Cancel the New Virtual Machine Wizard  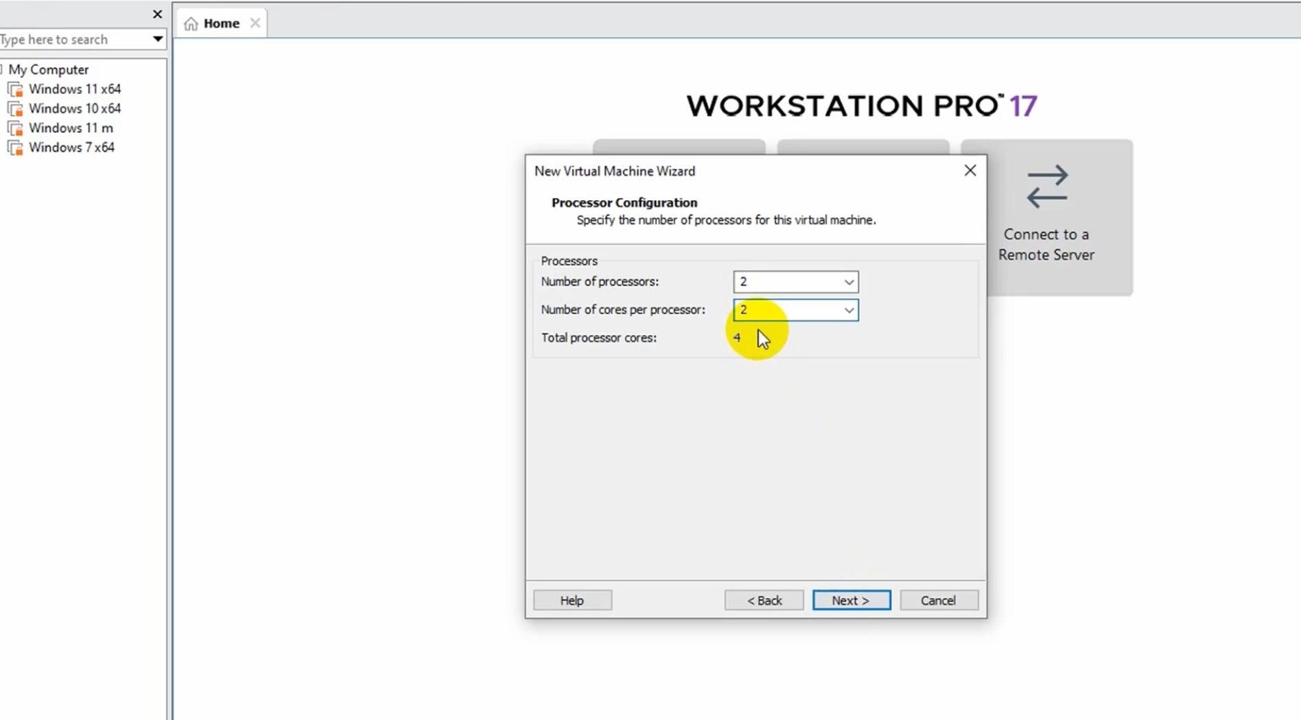click(939, 601)
